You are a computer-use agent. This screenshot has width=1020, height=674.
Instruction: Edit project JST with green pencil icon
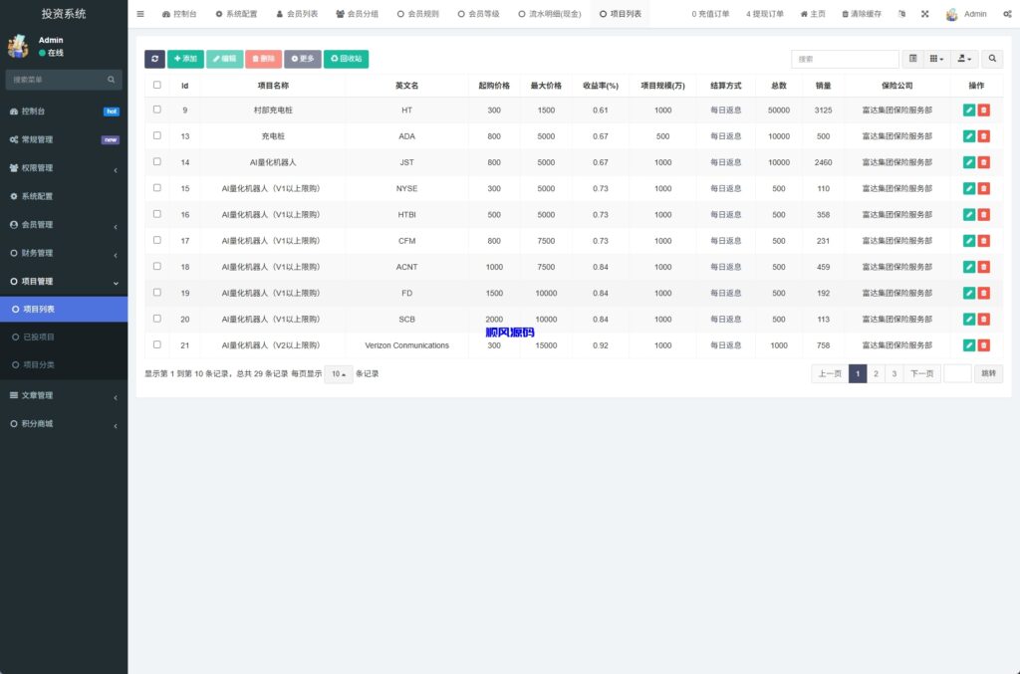968,162
